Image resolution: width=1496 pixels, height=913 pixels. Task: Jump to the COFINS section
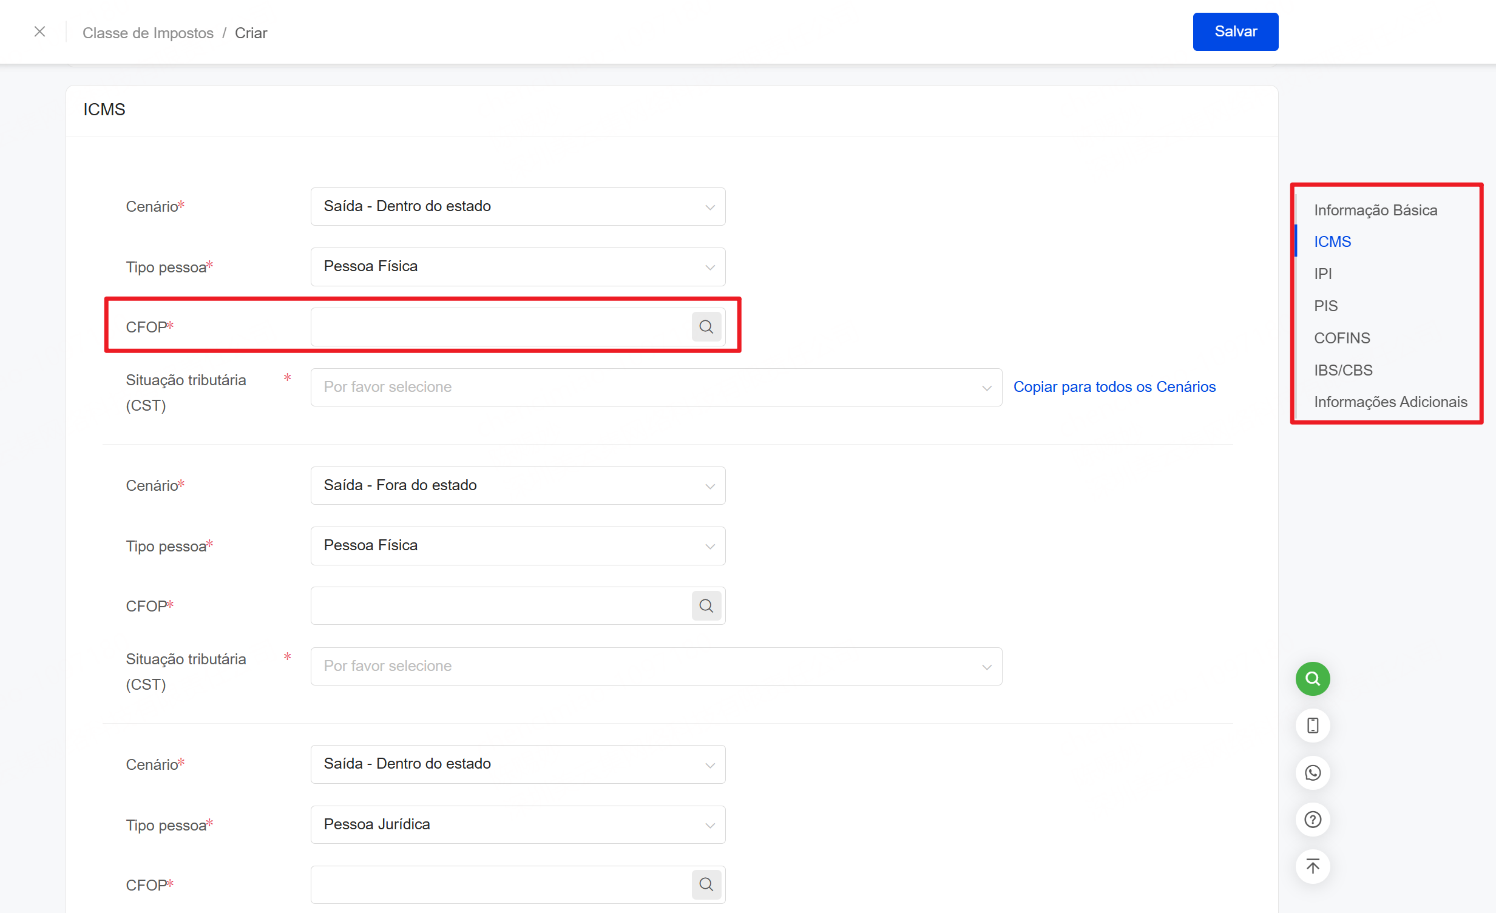(x=1342, y=337)
